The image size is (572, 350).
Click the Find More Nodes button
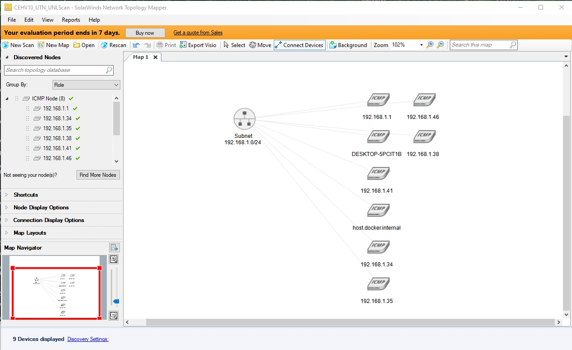pyautogui.click(x=98, y=175)
